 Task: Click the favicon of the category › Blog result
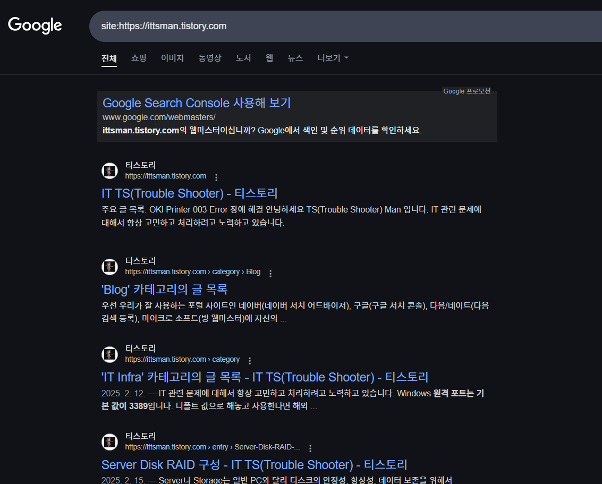(x=110, y=266)
